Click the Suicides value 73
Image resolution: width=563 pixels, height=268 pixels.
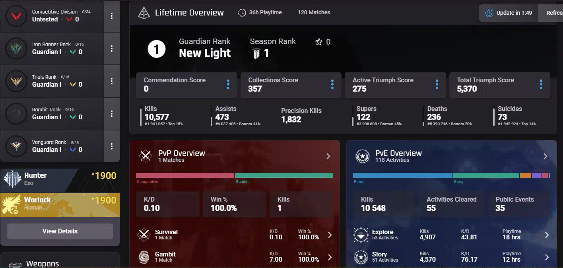point(503,117)
